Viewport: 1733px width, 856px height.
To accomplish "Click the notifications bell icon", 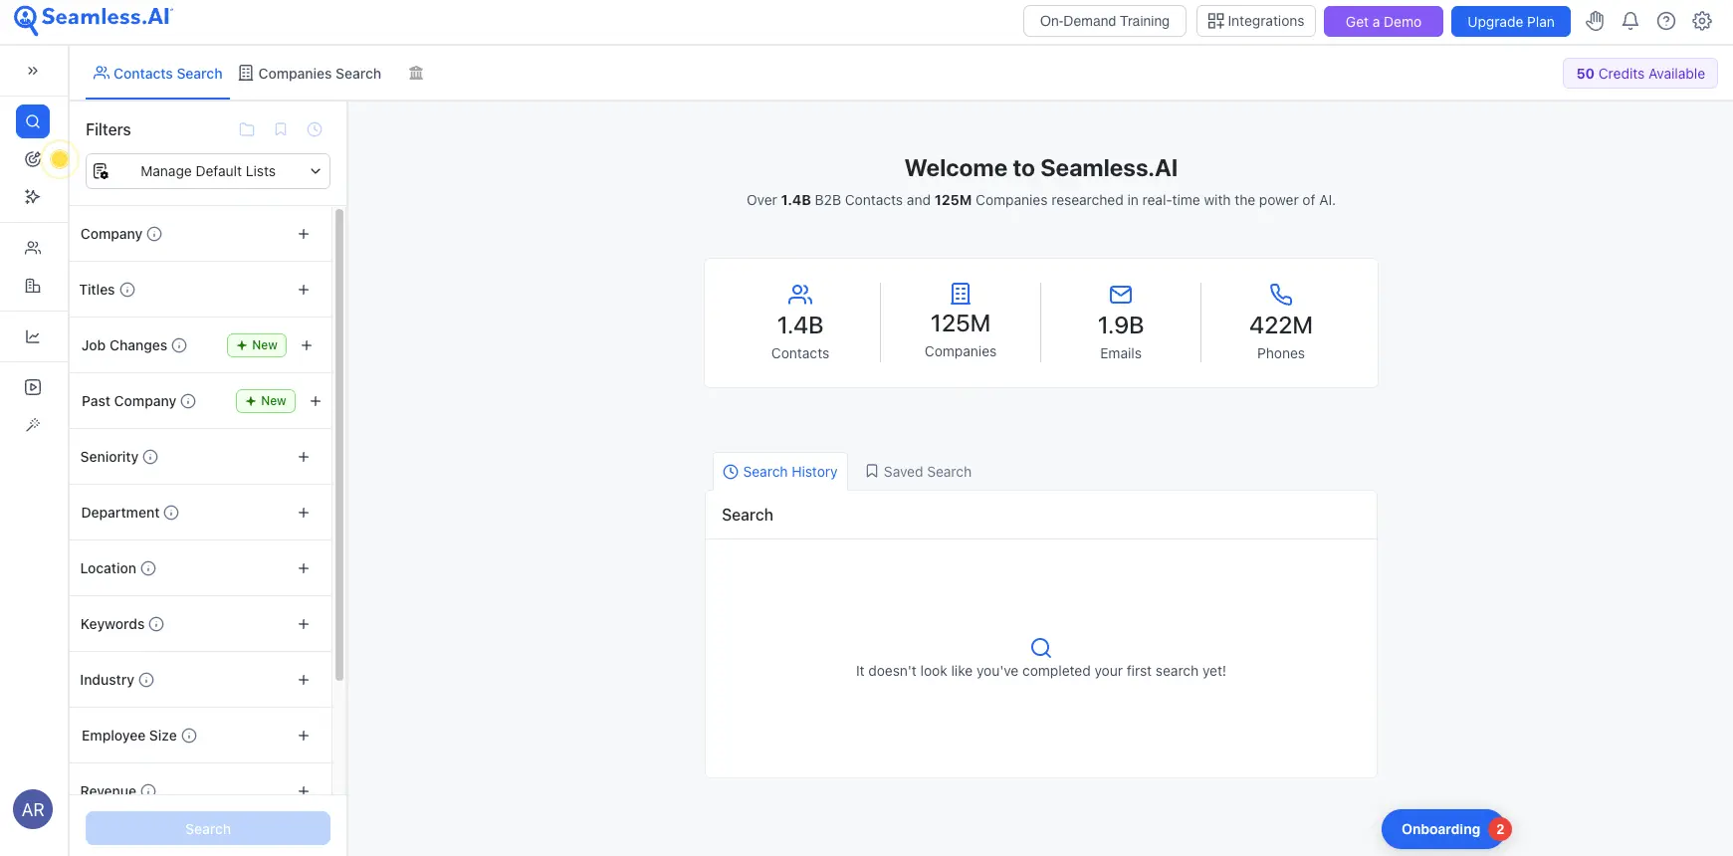I will point(1629,21).
